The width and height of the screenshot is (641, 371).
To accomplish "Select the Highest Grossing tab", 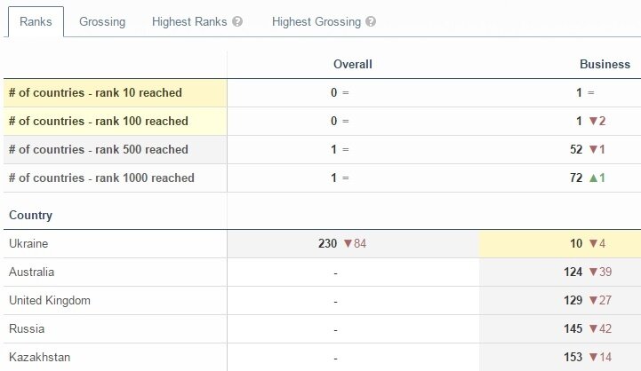I will click(316, 21).
